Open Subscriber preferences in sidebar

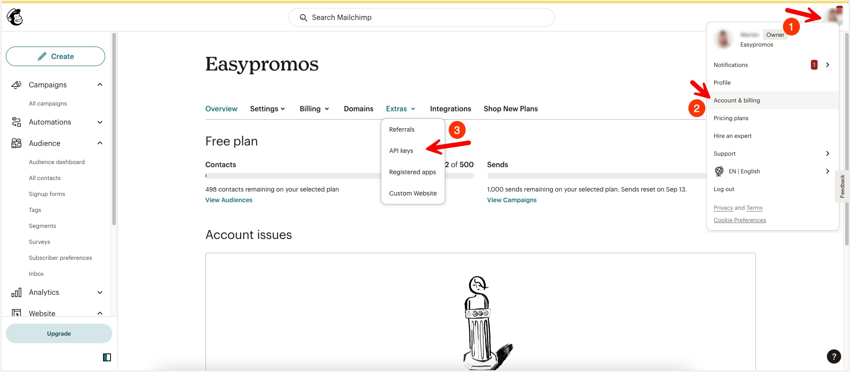60,258
